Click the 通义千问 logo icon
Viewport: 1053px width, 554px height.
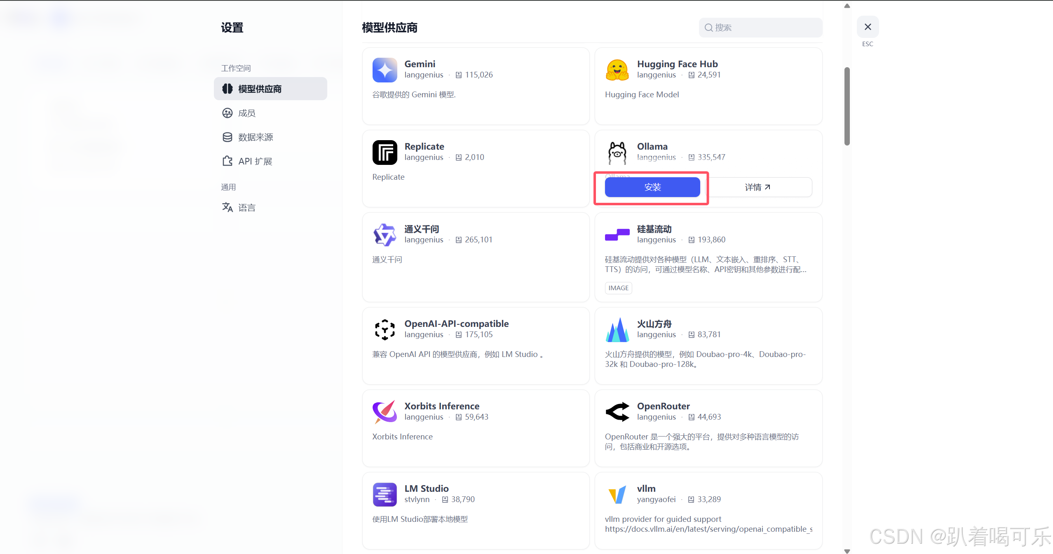pos(385,235)
